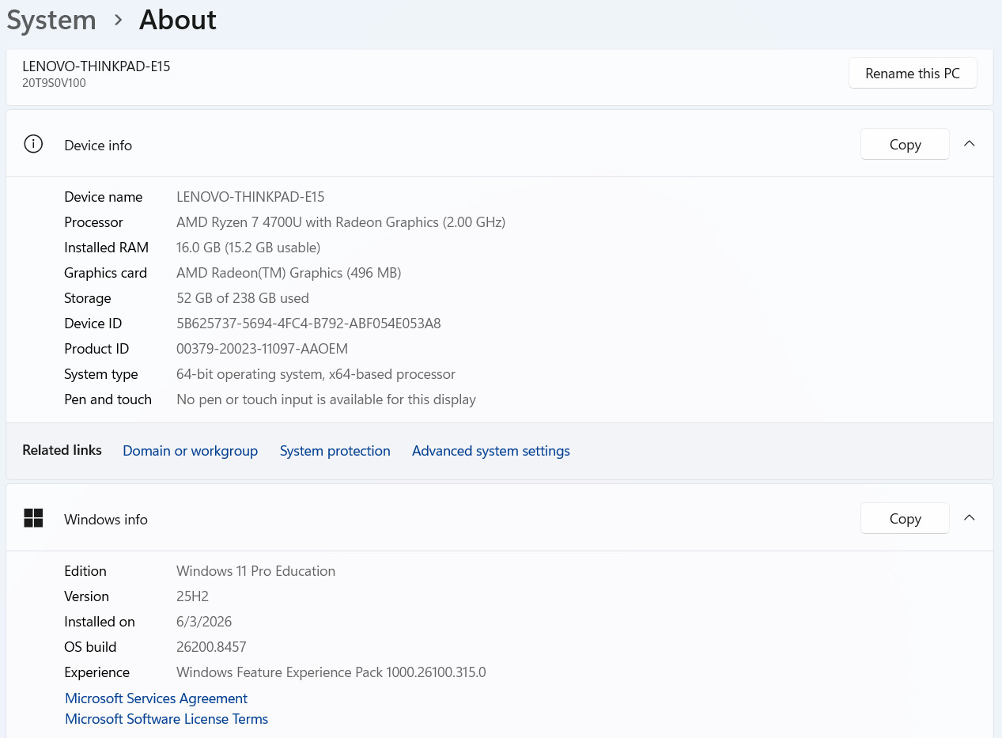Collapse the Windows info section chevron
The height and width of the screenshot is (738, 1002).
click(x=970, y=518)
